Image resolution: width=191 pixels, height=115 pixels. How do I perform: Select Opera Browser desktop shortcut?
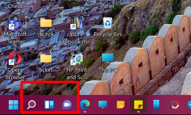click(x=15, y=59)
